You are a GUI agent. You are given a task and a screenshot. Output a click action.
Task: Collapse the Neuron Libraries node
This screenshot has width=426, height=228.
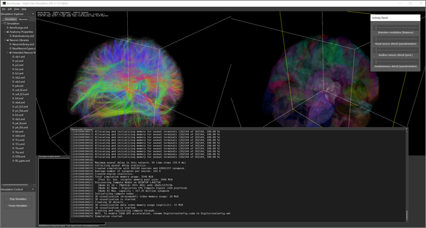tap(5, 40)
